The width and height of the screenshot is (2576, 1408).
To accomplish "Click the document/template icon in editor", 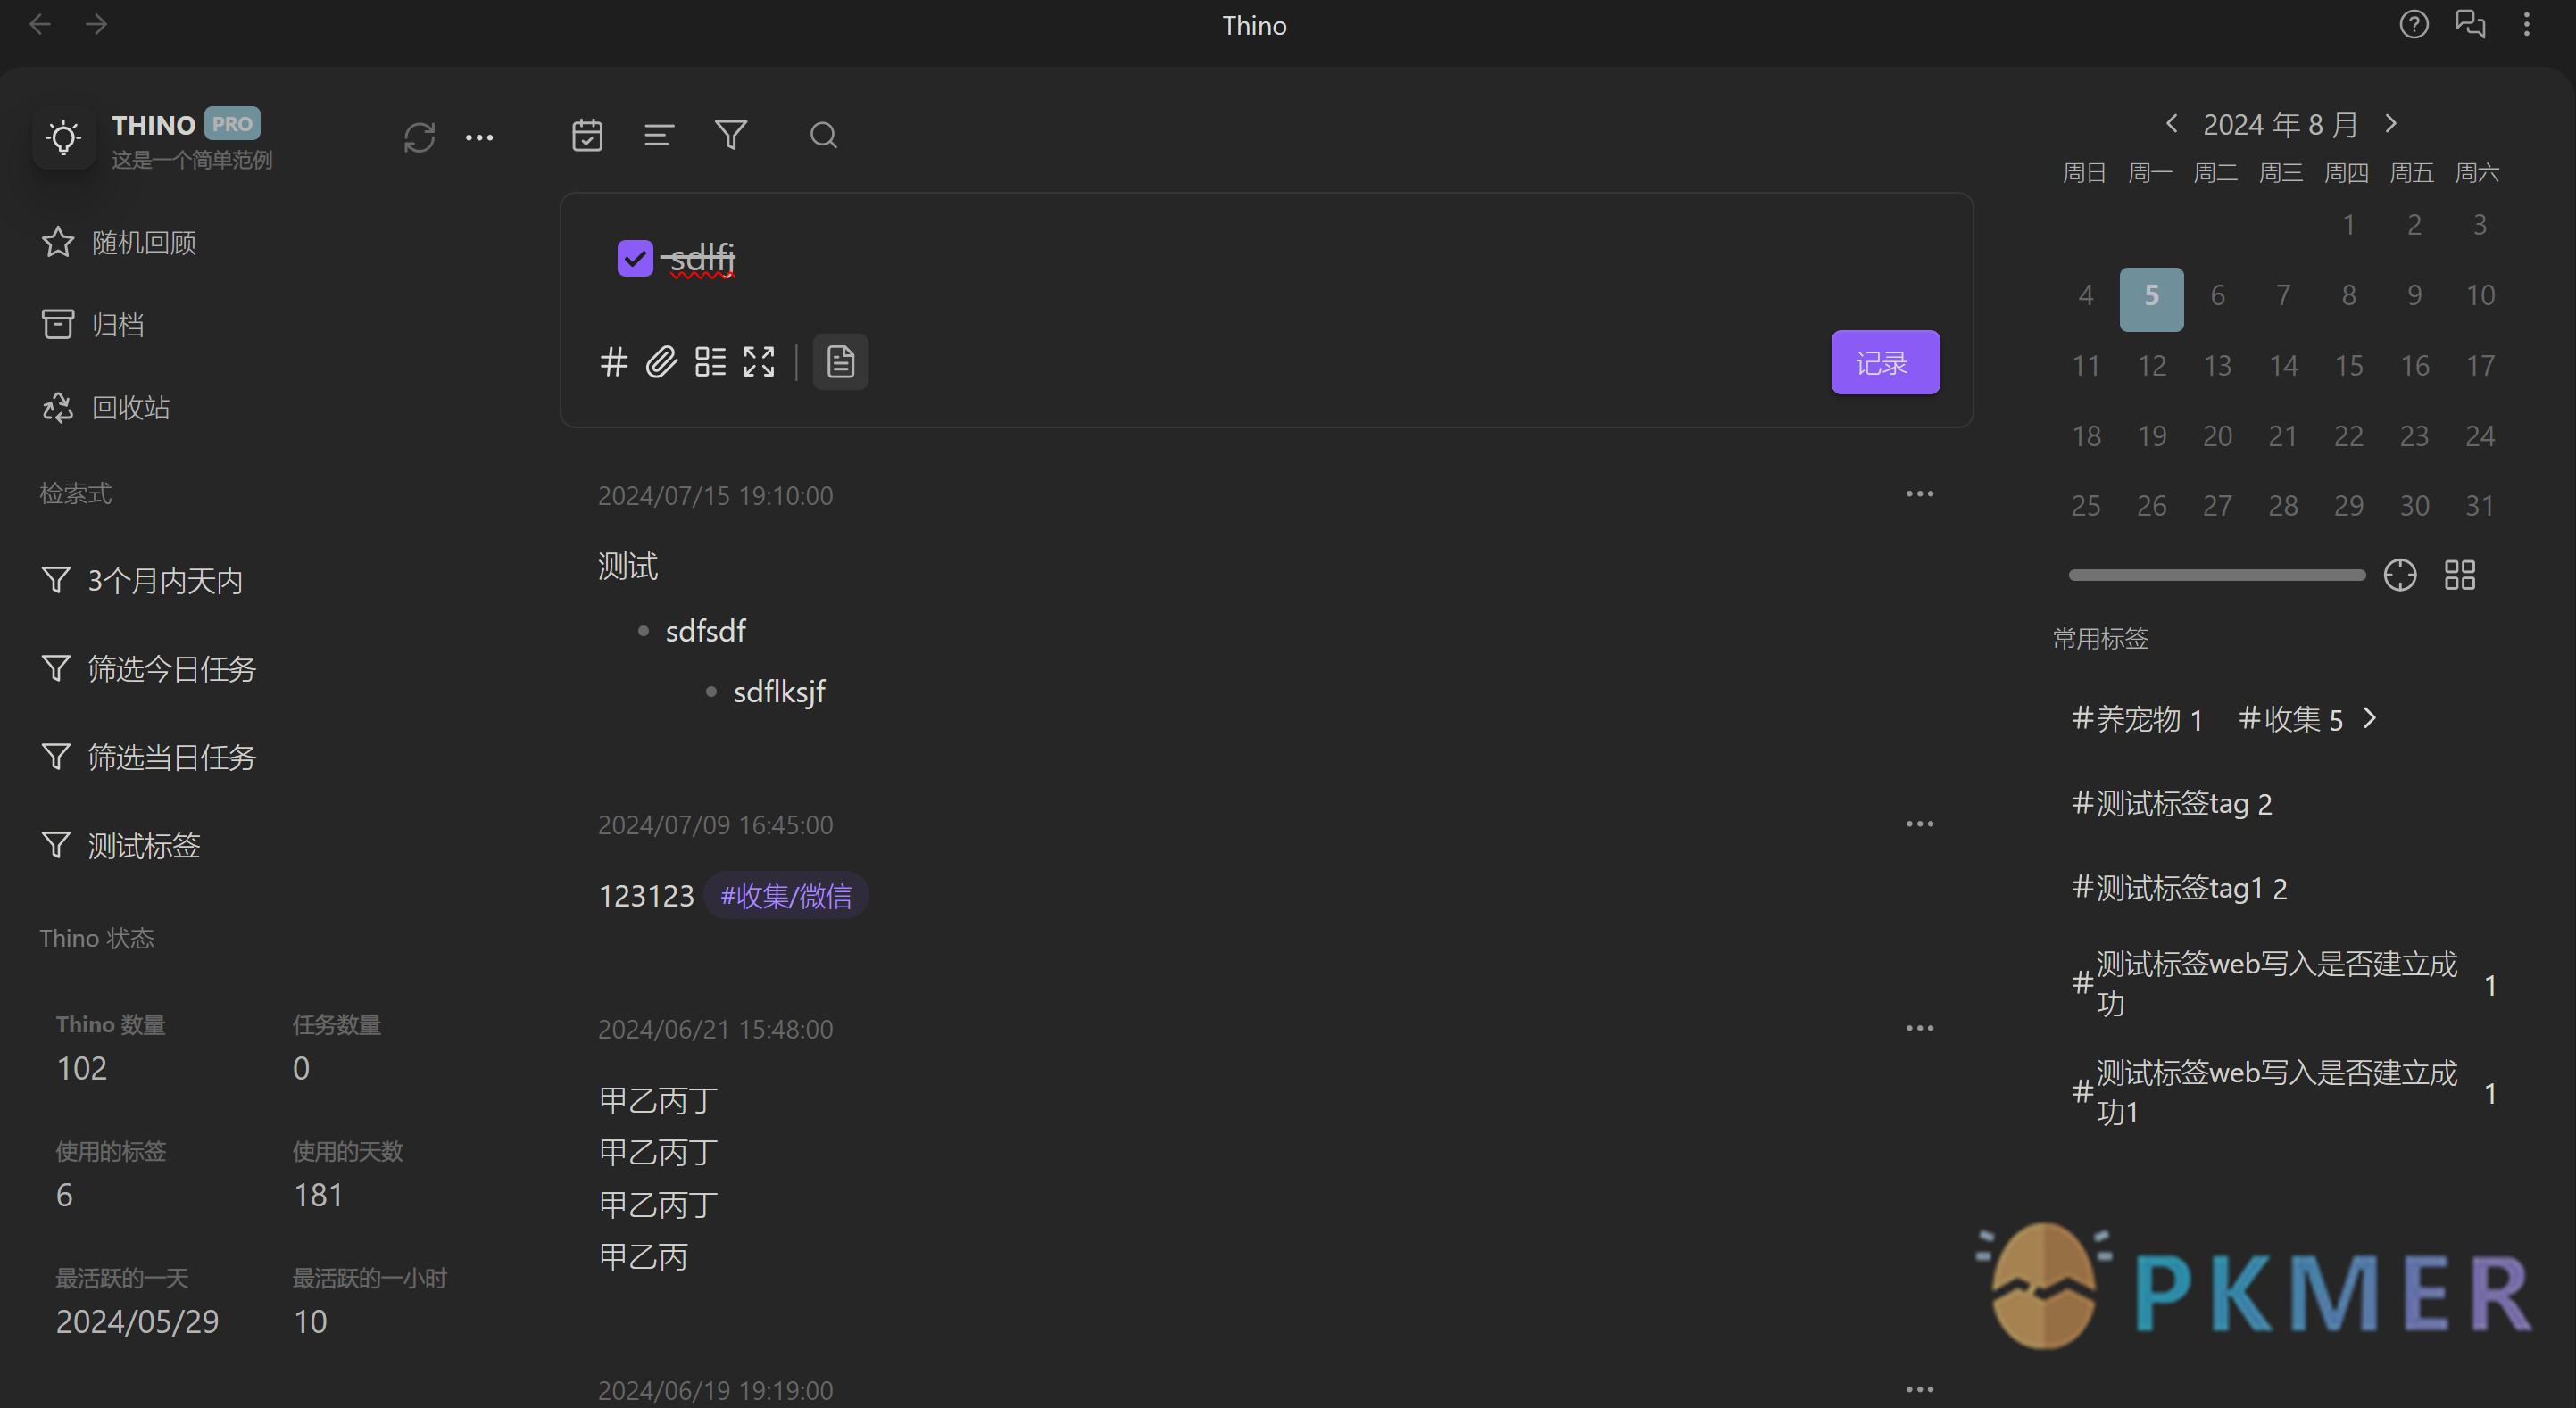I will [840, 360].
